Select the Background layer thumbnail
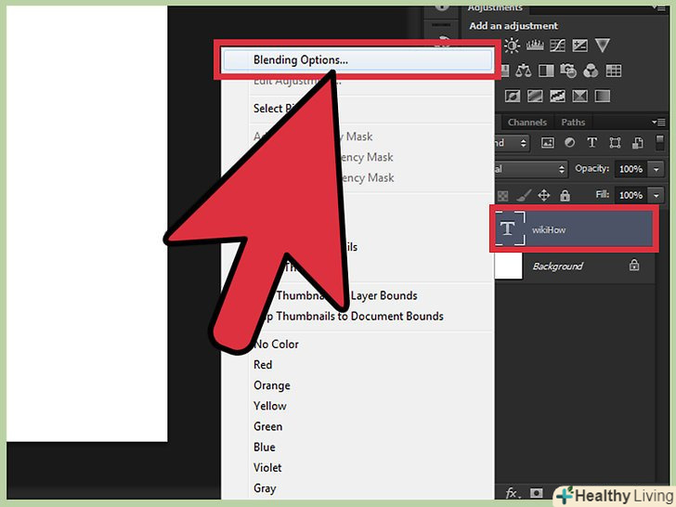Image resolution: width=676 pixels, height=507 pixels. 508,266
